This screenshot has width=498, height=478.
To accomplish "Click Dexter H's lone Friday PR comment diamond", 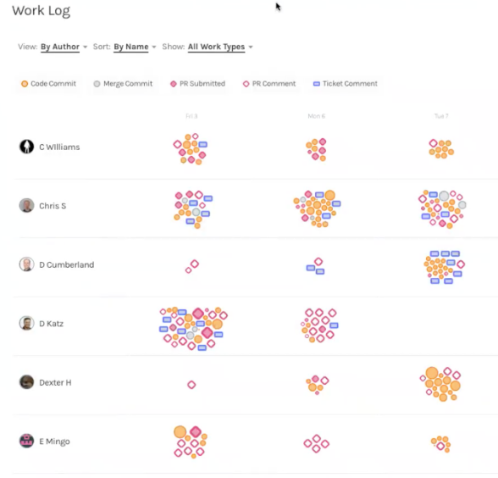I will tap(191, 385).
